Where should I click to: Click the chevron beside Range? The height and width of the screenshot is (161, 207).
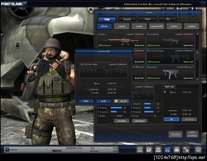(x=131, y=116)
